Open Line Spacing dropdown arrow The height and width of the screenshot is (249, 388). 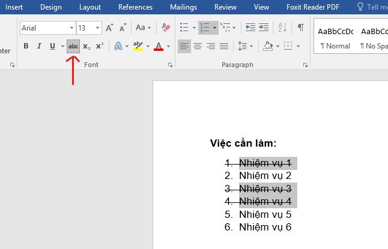click(x=252, y=46)
